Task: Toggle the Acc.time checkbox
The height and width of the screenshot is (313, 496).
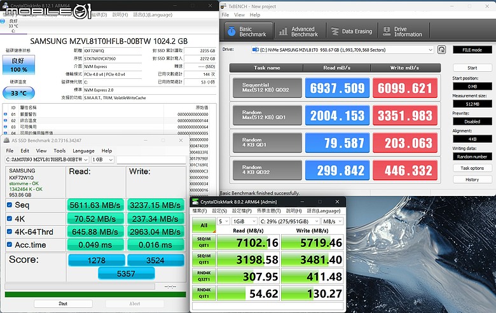Action: coord(10,244)
